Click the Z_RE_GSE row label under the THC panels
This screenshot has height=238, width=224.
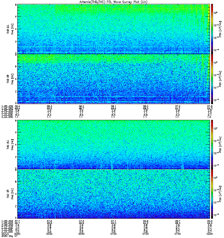[x=7, y=225]
